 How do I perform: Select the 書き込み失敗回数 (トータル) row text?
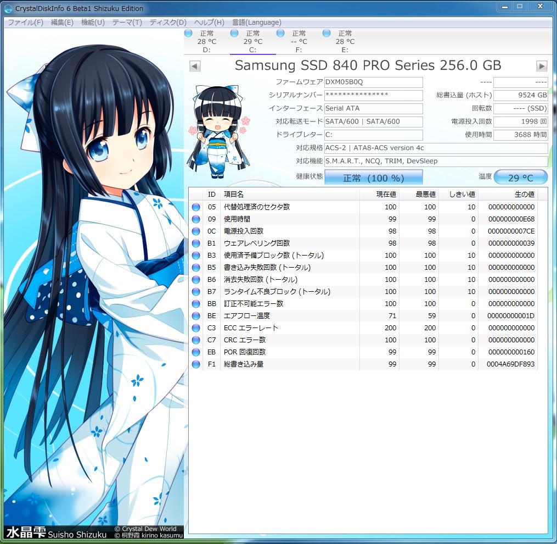point(267,267)
